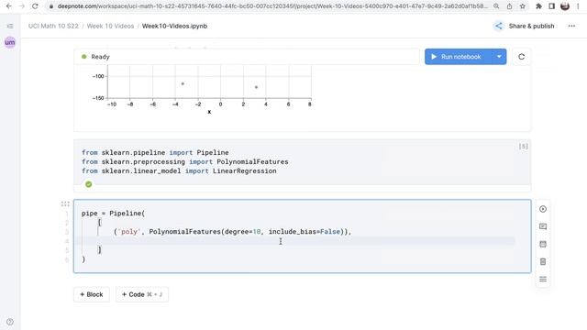Click chart point near x = 3
This screenshot has width=587, height=330.
pyautogui.click(x=256, y=87)
